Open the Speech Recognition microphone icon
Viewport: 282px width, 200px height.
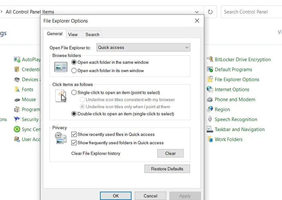click(210, 119)
